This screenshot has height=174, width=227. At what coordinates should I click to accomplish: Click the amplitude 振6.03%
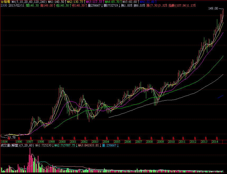[139, 6]
